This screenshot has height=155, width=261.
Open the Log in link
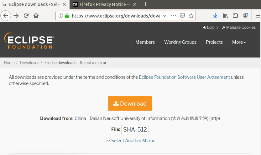[210, 27]
